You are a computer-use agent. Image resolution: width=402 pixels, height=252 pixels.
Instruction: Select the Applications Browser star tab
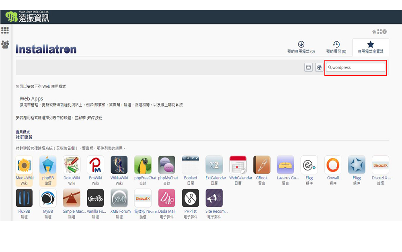371,47
